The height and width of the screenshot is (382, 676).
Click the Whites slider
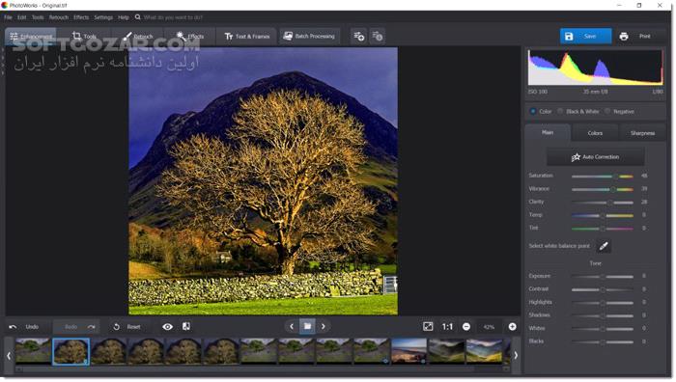coord(603,329)
